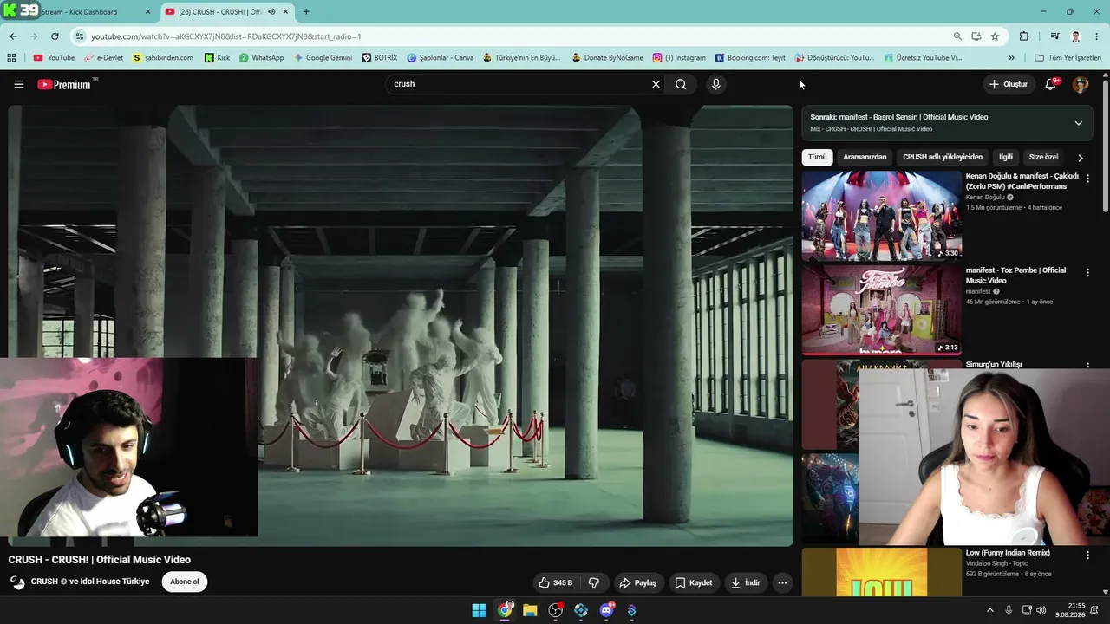Open the WhatsApp bookmark

[262, 58]
